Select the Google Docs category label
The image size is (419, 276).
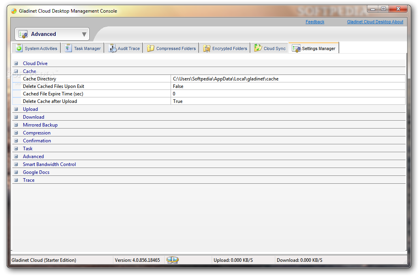coord(36,172)
